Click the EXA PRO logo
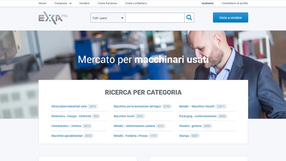This screenshot has height=161, width=286. (53, 18)
